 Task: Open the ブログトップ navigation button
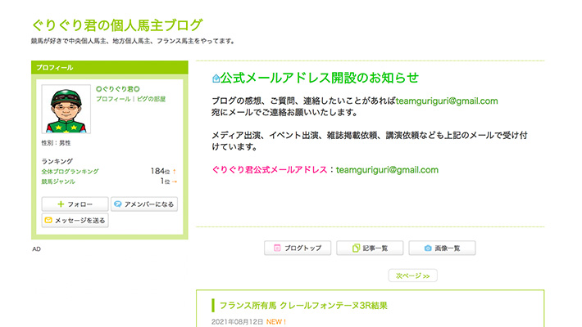click(298, 248)
